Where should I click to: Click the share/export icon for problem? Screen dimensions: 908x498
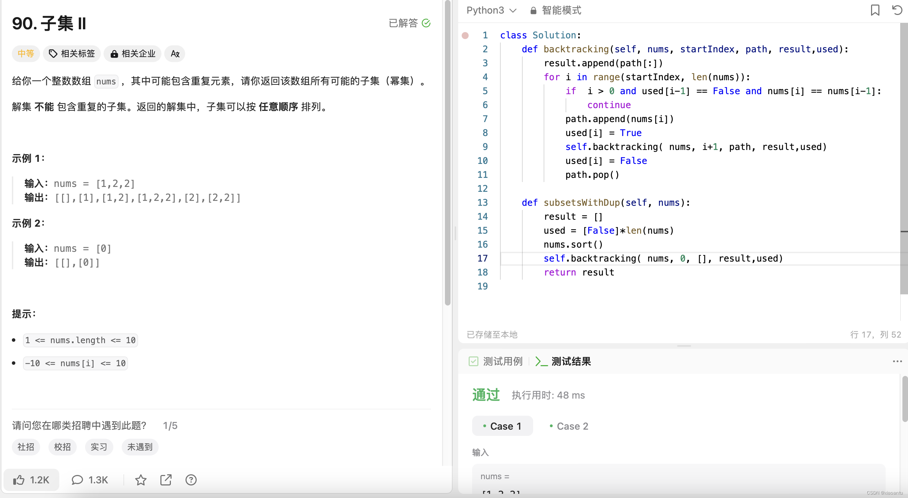point(166,480)
